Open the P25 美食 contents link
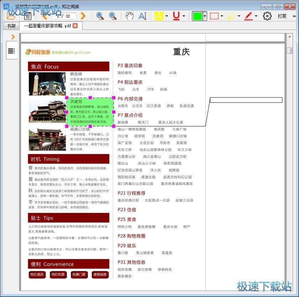 [x=127, y=219]
